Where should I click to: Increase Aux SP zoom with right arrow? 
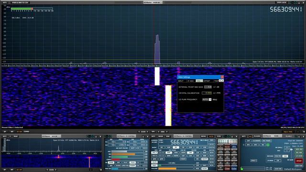[x=55, y=170]
